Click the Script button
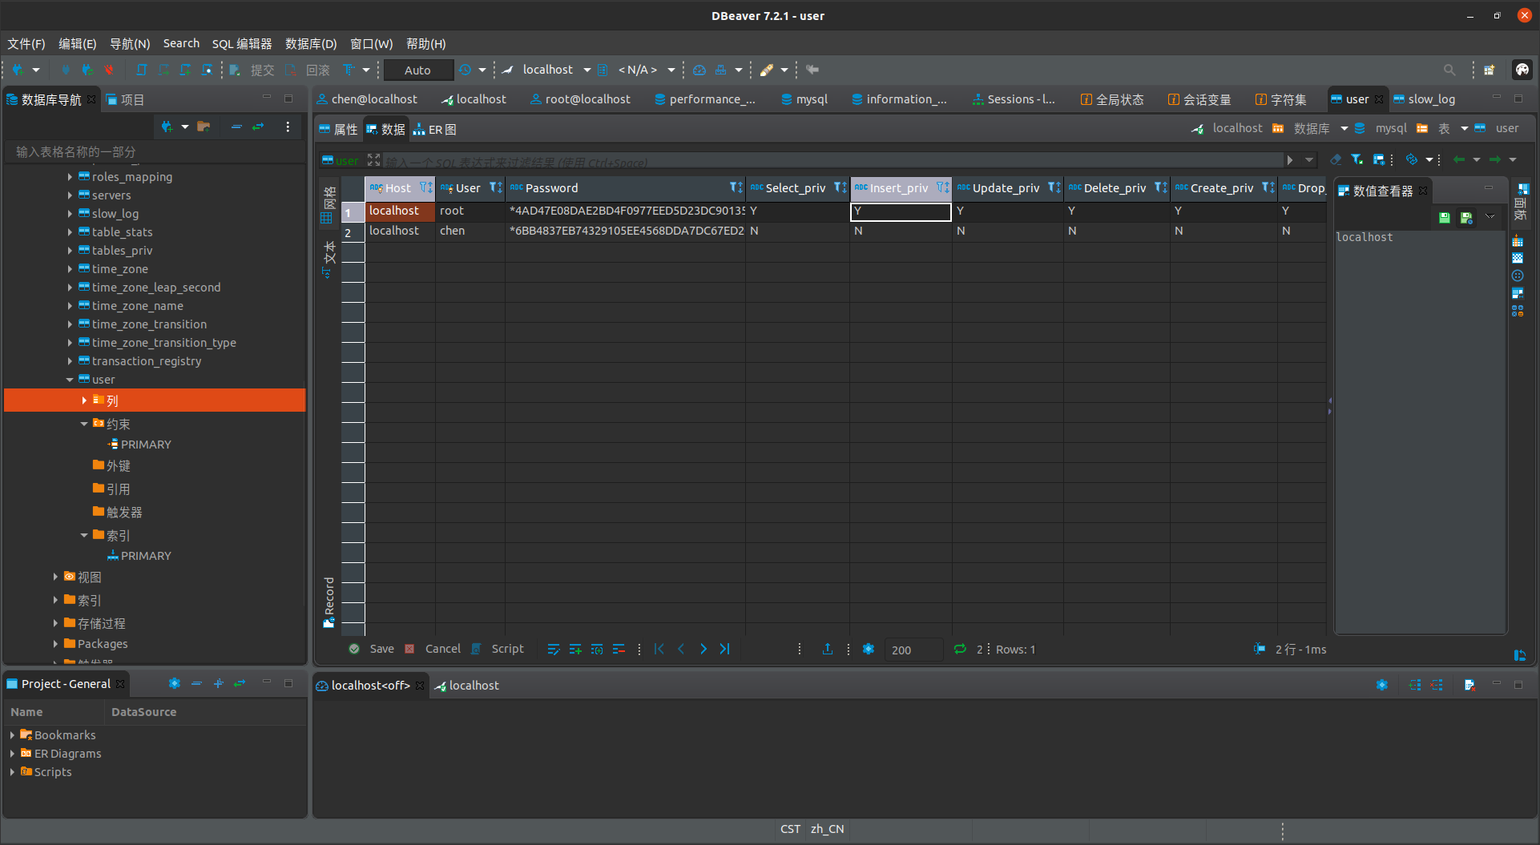1540x845 pixels. coord(498,649)
